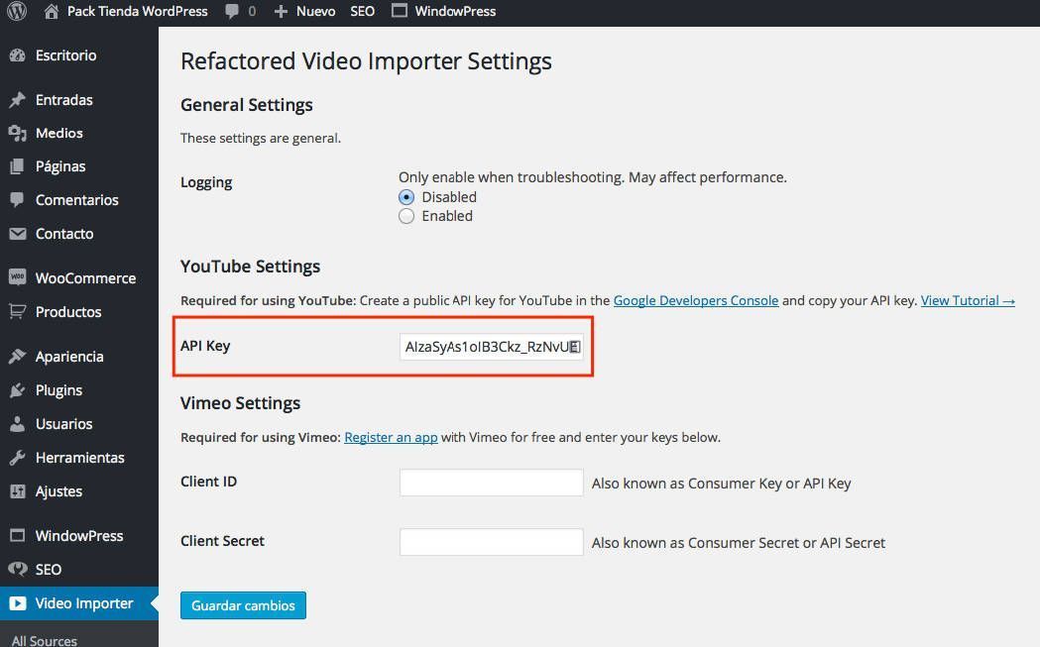
Task: Click the Video Importer play icon
Action: (x=17, y=603)
